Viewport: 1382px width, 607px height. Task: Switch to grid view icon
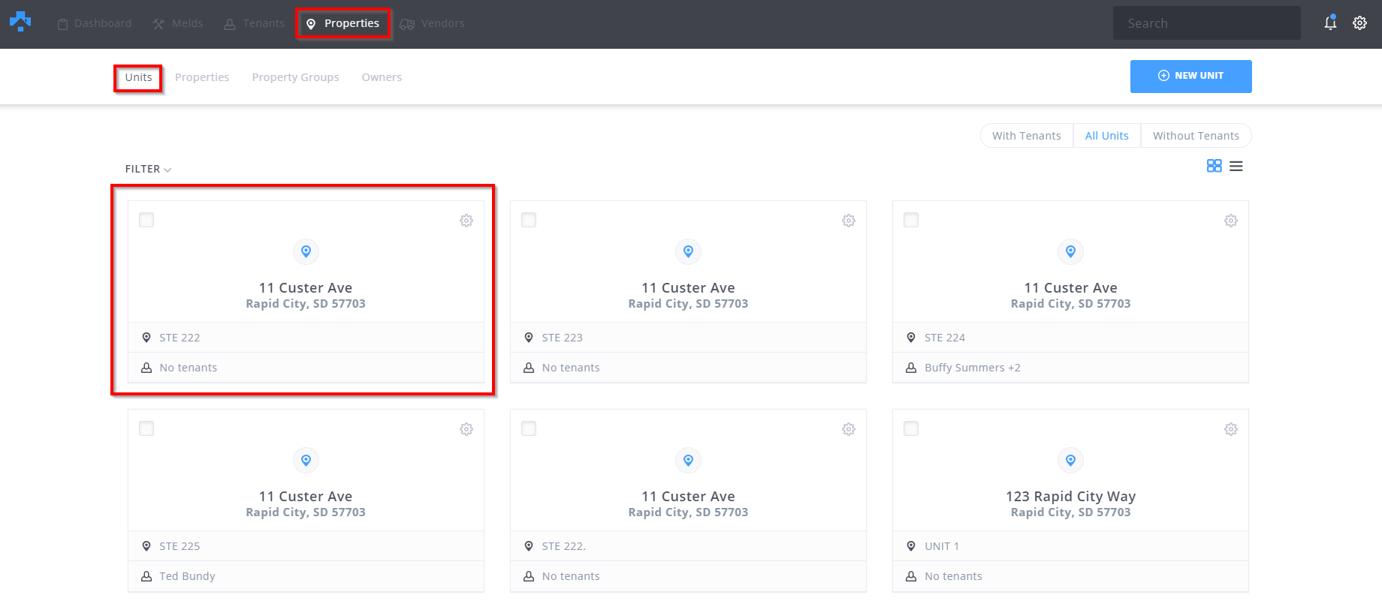1214,166
